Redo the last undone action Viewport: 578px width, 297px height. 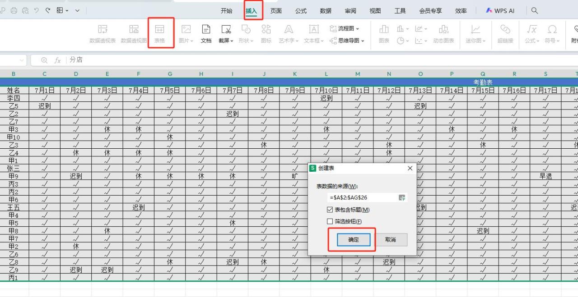tap(48, 10)
